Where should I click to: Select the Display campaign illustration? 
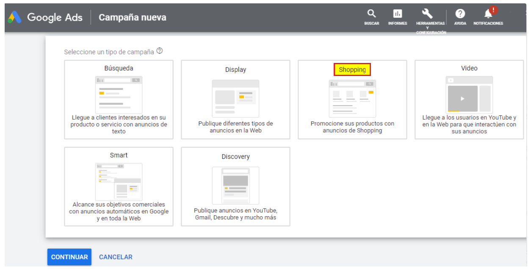(235, 98)
